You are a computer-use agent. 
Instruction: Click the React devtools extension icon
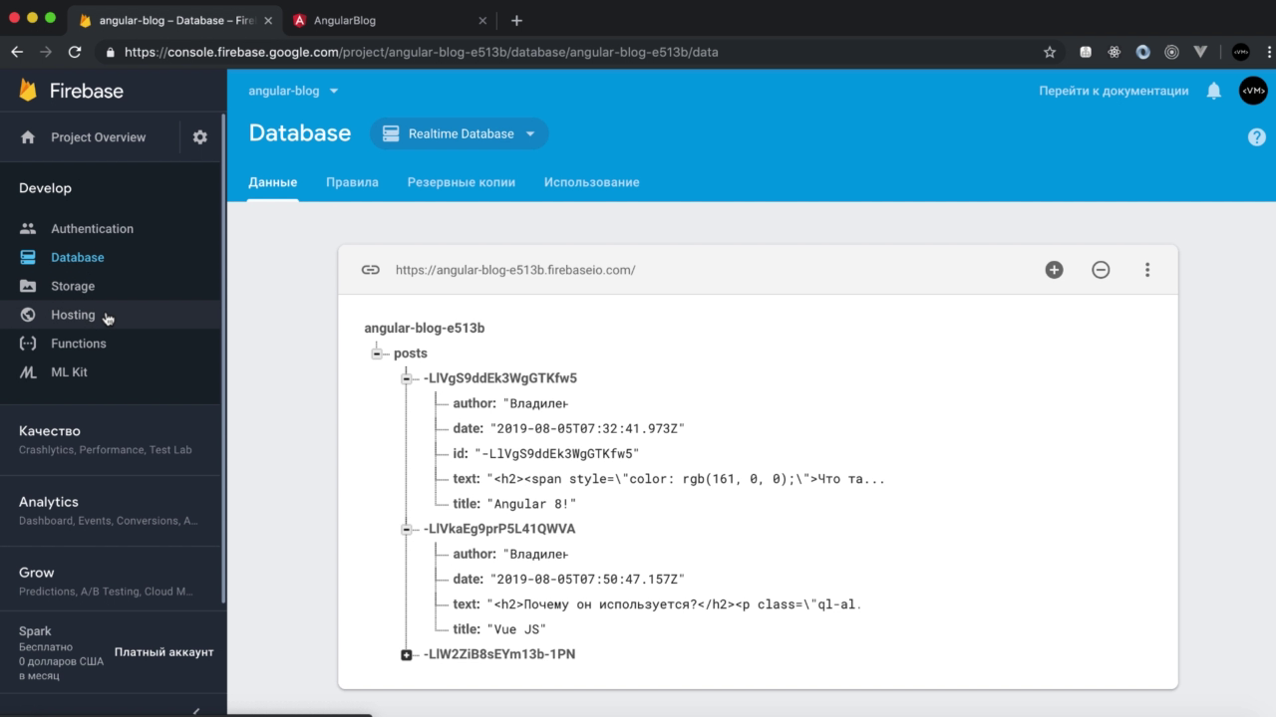point(1115,52)
